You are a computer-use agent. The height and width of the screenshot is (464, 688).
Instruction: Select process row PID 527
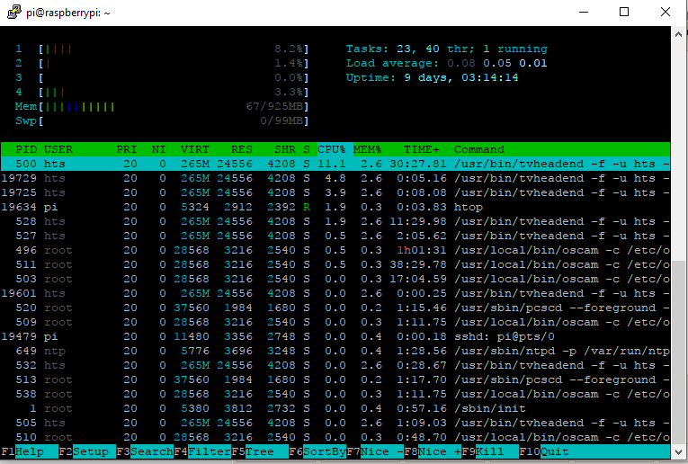(335, 236)
